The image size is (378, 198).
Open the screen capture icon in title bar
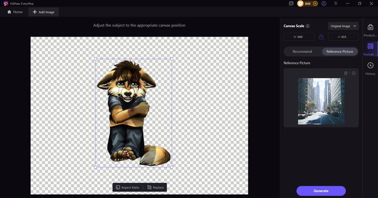[x=291, y=4]
